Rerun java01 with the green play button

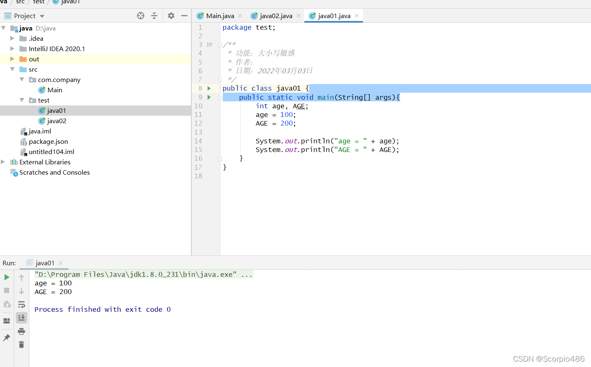click(7, 277)
